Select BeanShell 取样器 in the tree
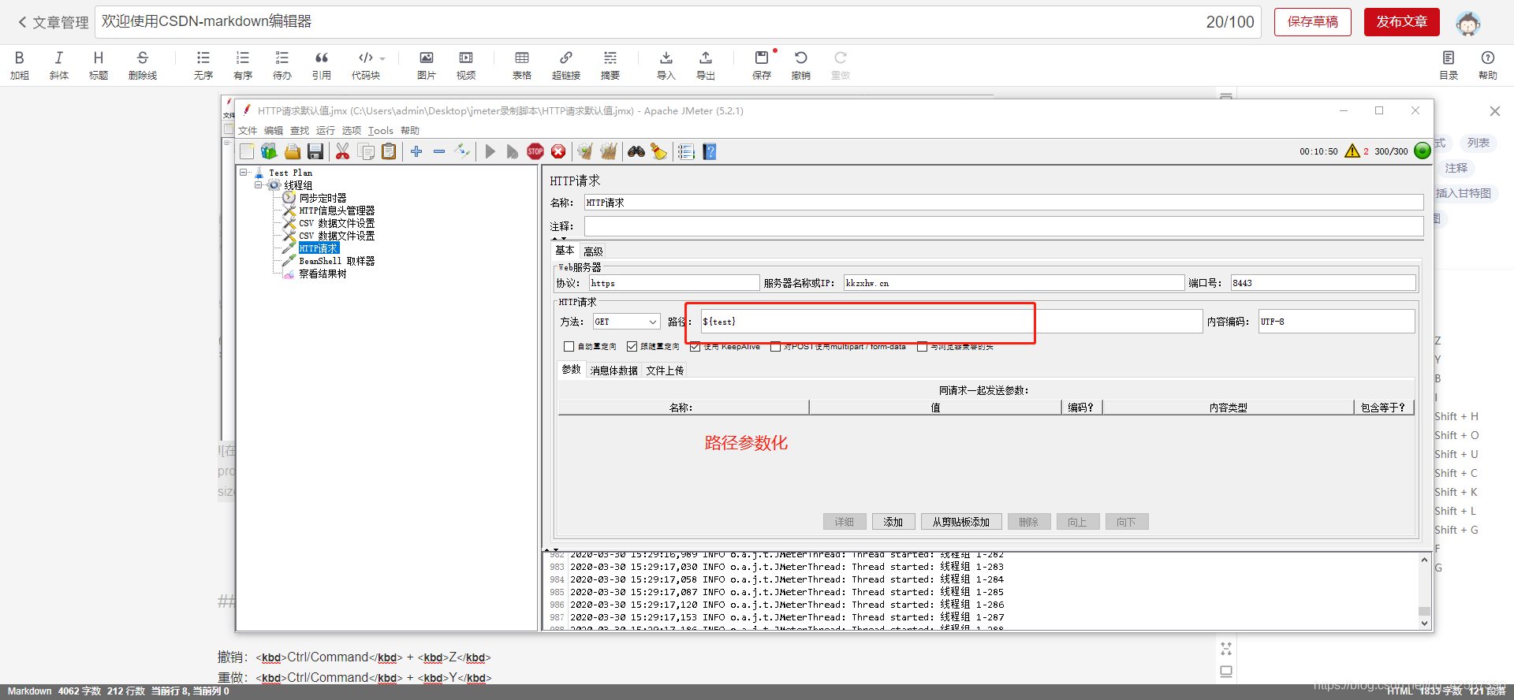The image size is (1514, 700). coord(337,261)
